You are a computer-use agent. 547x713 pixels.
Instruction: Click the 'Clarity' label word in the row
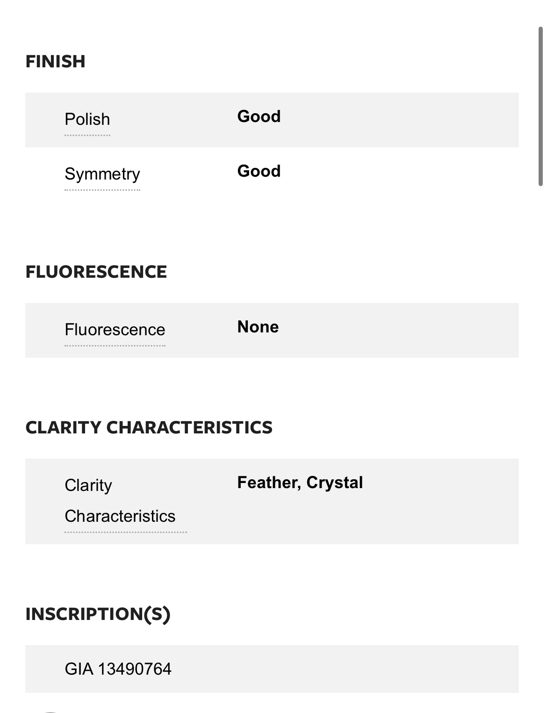tap(88, 485)
